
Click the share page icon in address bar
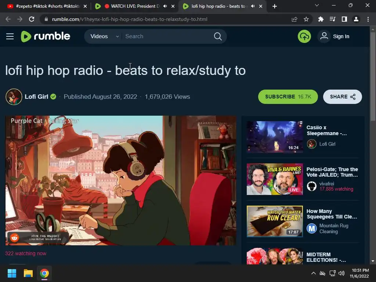[x=294, y=19]
